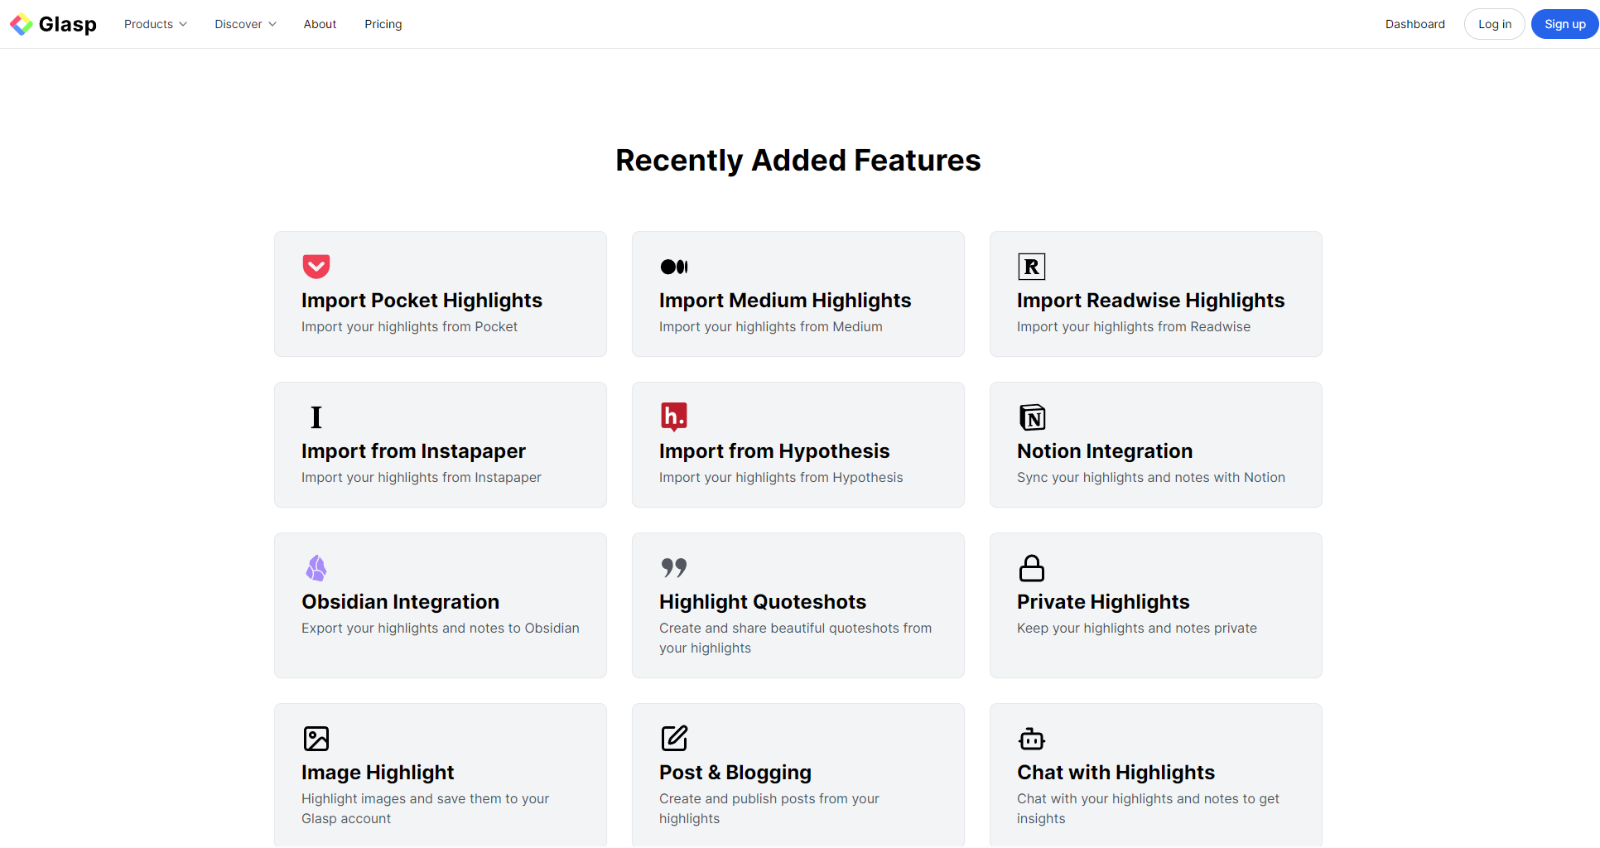1600x848 pixels.
Task: Click the Notion logo icon
Action: (1031, 417)
